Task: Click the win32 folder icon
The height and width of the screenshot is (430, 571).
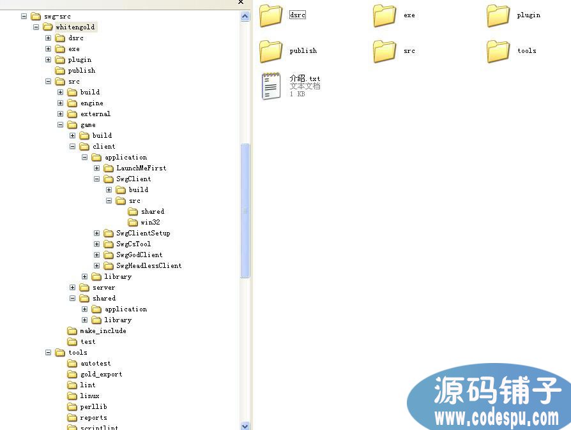Action: pos(133,222)
